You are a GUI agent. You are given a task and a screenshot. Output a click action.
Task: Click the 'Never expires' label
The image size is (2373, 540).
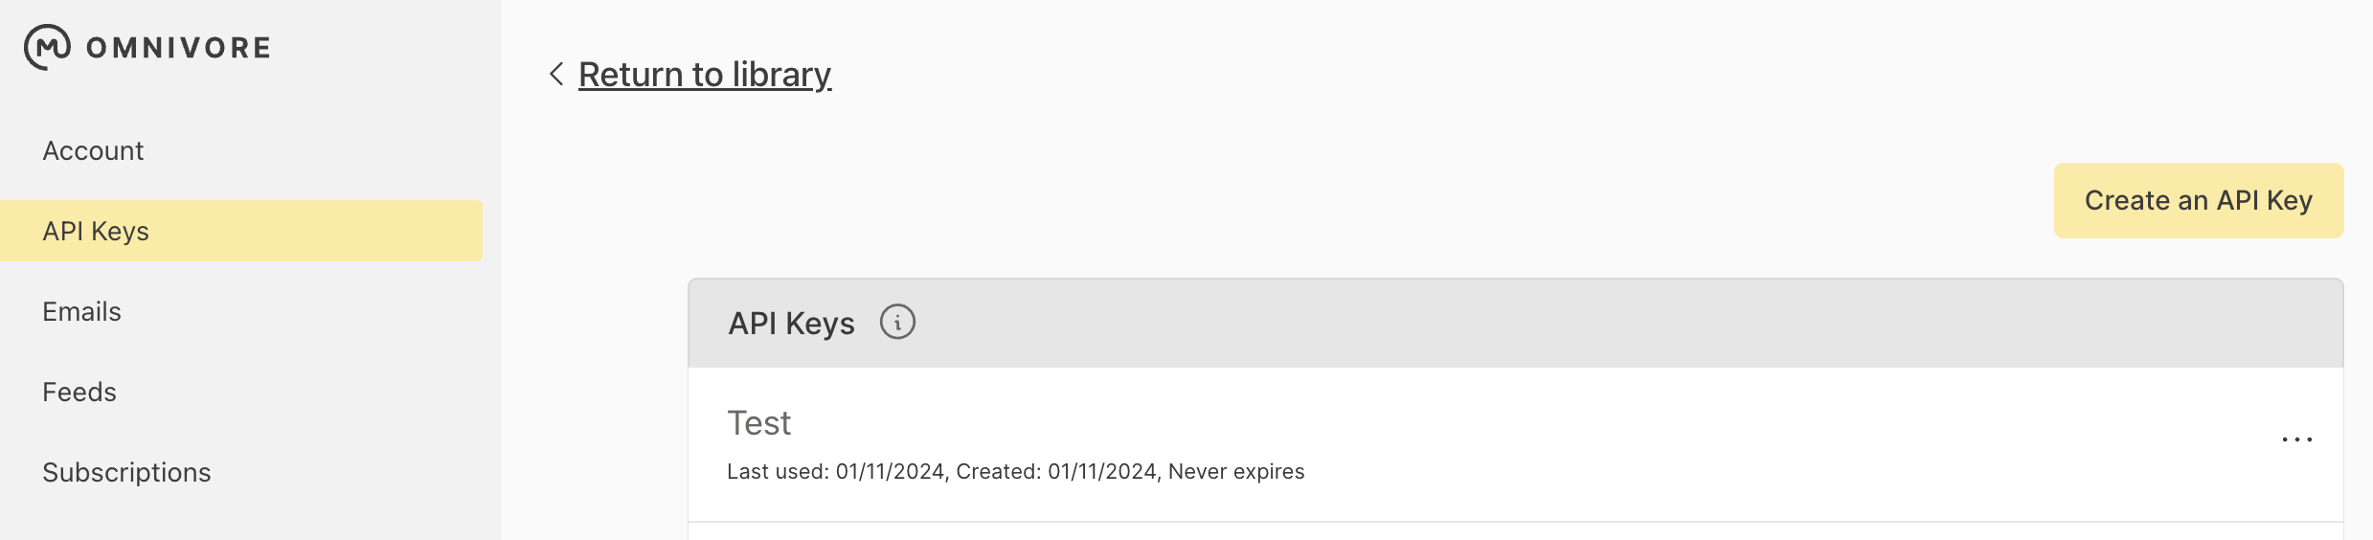click(x=1236, y=471)
